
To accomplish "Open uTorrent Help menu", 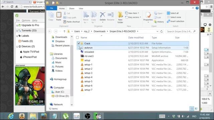I will point(35,20).
